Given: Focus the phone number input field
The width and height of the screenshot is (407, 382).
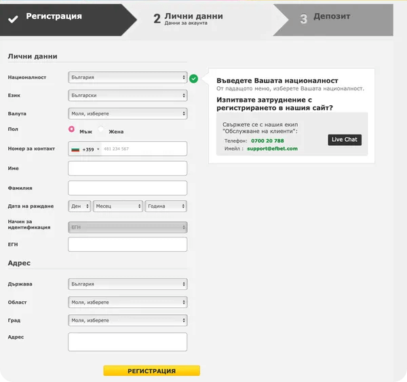Looking at the screenshot, I should (x=144, y=149).
